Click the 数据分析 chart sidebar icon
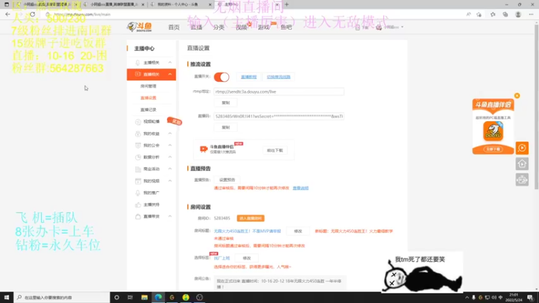Viewport: 539px width, 303px height. point(138,157)
